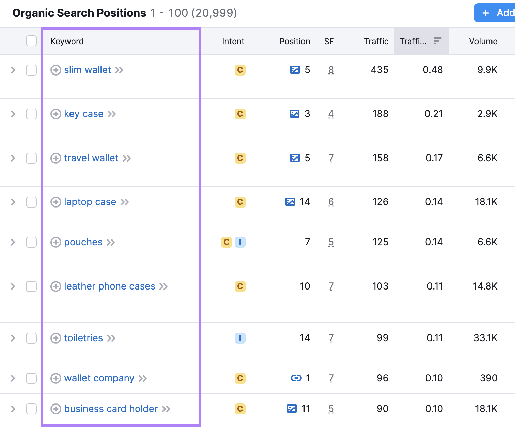Viewport: 515px width, 430px height.
Task: Select the leather phone cases row checkbox
Action: (x=31, y=286)
